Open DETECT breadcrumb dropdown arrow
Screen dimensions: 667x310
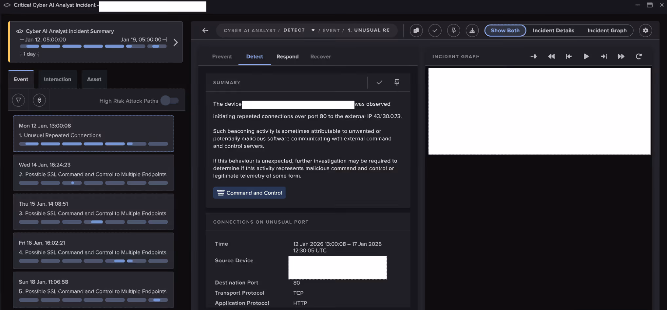point(313,30)
